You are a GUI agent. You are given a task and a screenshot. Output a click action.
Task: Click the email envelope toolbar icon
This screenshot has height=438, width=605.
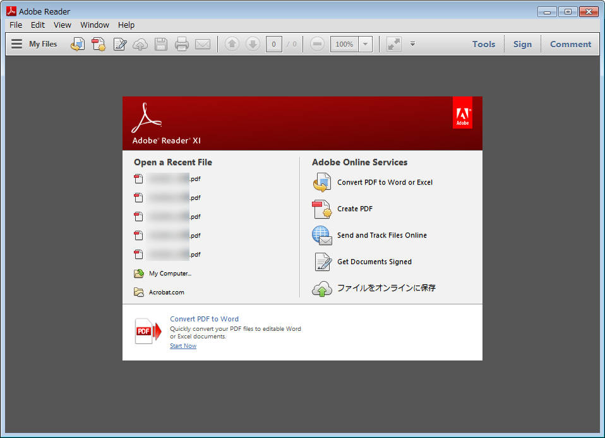click(x=203, y=44)
